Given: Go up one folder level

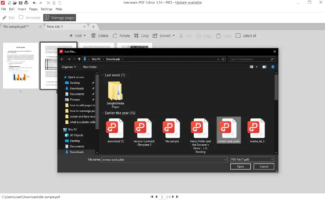Looking at the screenshot, I should (x=79, y=59).
